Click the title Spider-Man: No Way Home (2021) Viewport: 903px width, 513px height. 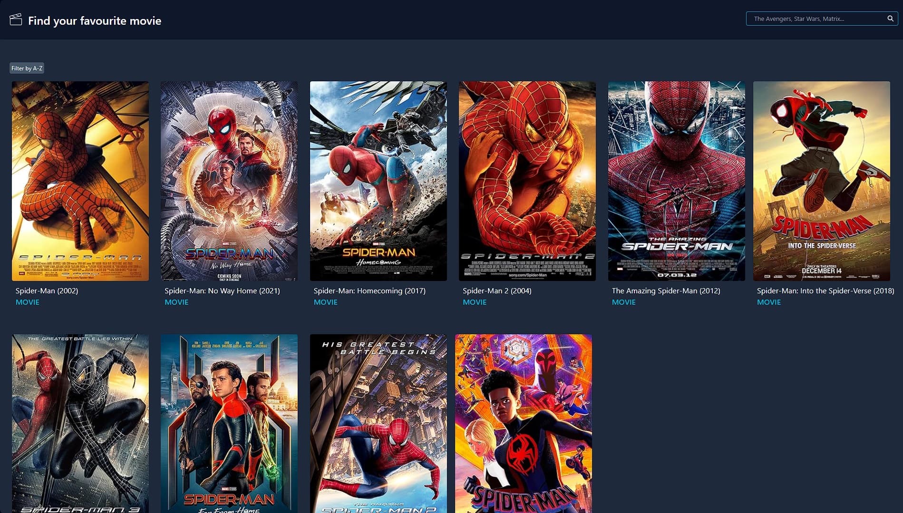(x=222, y=290)
